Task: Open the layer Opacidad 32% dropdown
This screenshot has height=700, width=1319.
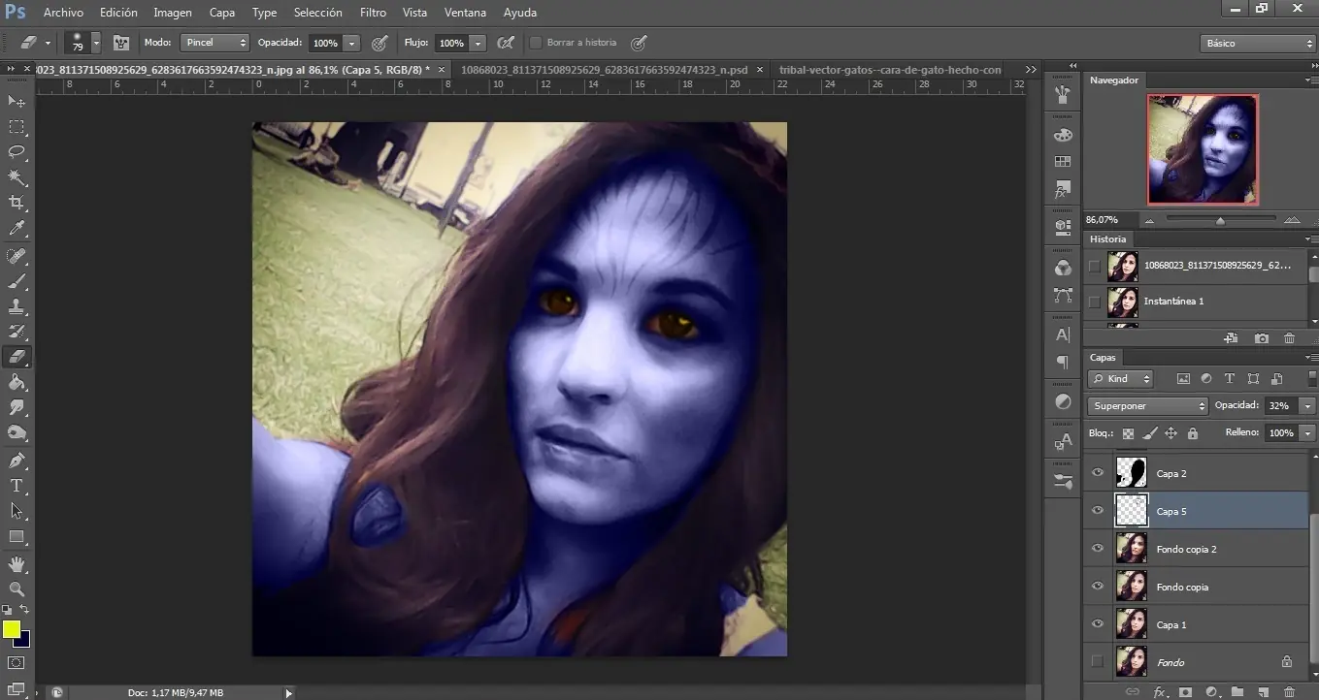Action: [1308, 406]
